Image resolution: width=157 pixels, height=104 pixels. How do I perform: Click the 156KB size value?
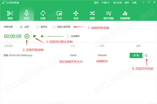click(x=73, y=55)
